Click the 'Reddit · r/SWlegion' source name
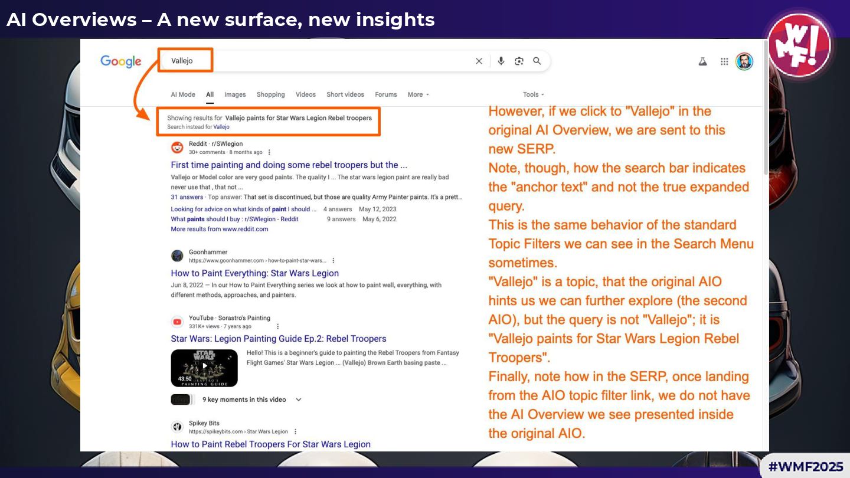 click(216, 143)
